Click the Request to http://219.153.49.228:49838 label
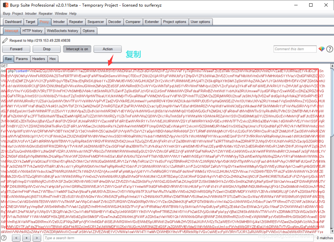Screen dimensions: 334x242 tap(40, 40)
